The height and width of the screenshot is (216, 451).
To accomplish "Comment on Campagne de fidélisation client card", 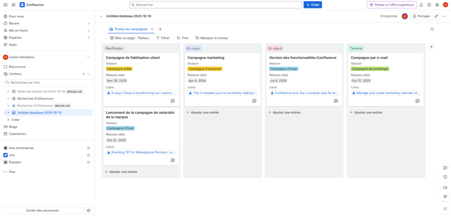I will pos(173,101).
